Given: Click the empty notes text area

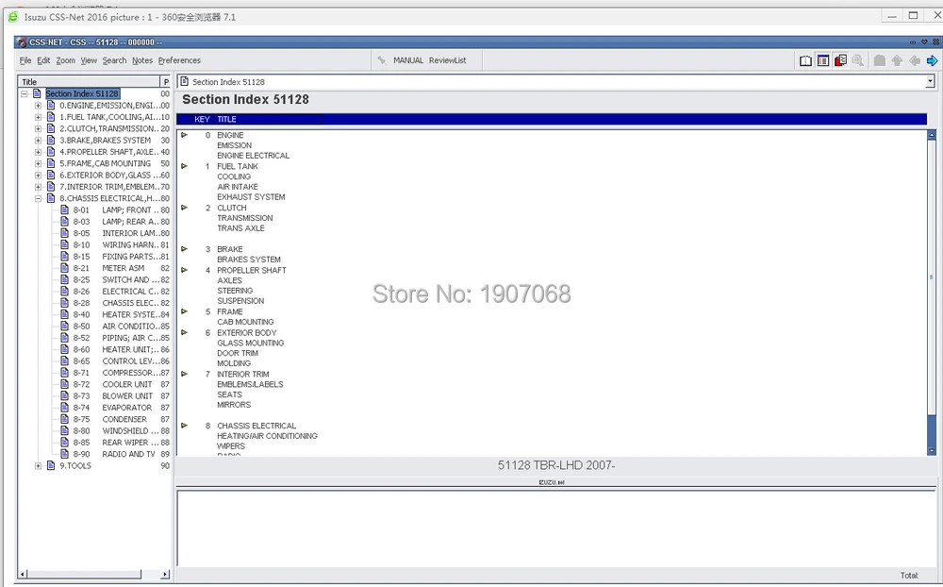Looking at the screenshot, I should [x=555, y=528].
